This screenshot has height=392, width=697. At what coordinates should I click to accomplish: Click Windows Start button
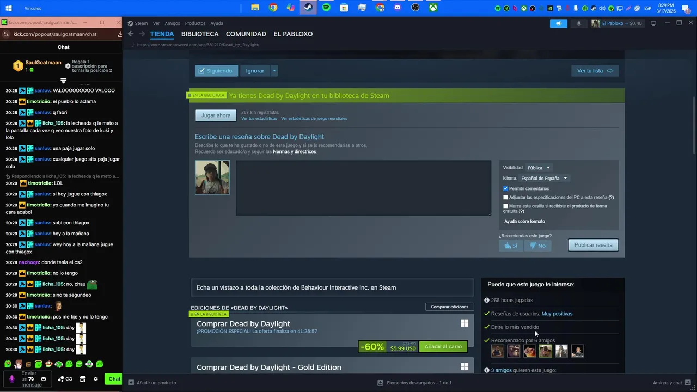(9, 8)
